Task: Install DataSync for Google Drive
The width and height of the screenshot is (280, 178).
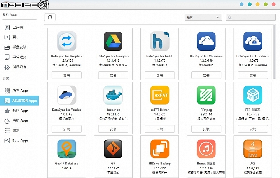Action: tap(113, 75)
